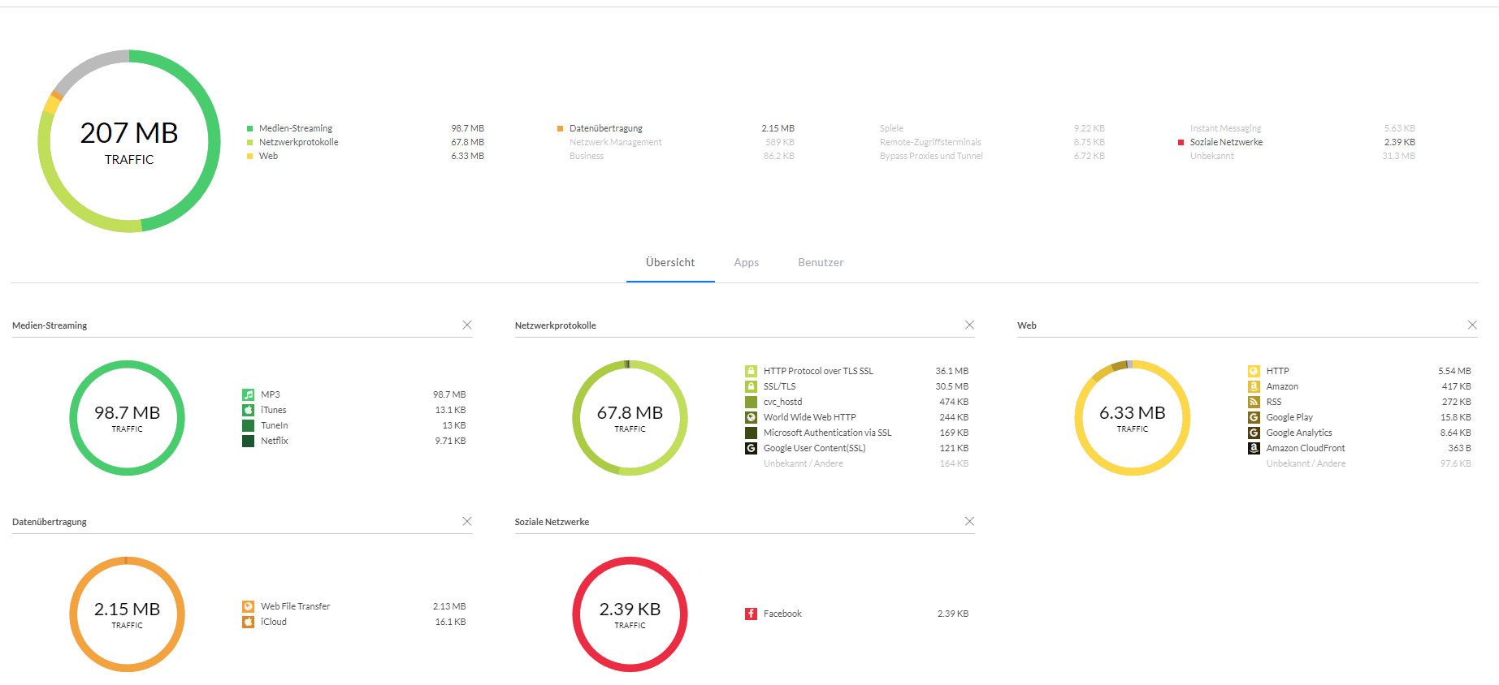
Task: Open the Apps tab
Action: point(746,262)
